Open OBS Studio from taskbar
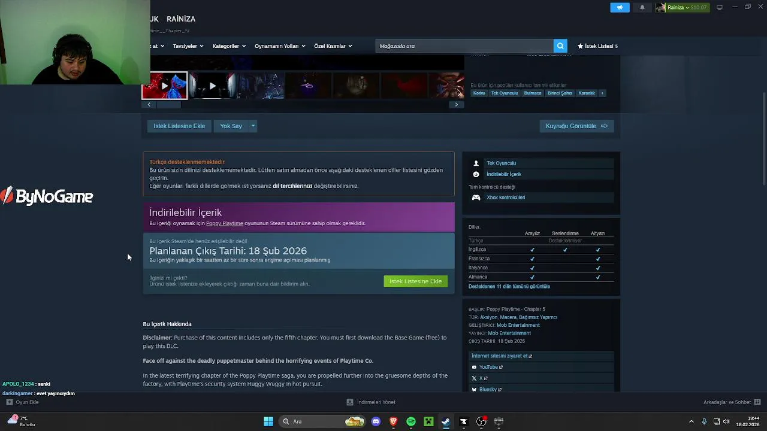Image resolution: width=767 pixels, height=431 pixels. [481, 421]
